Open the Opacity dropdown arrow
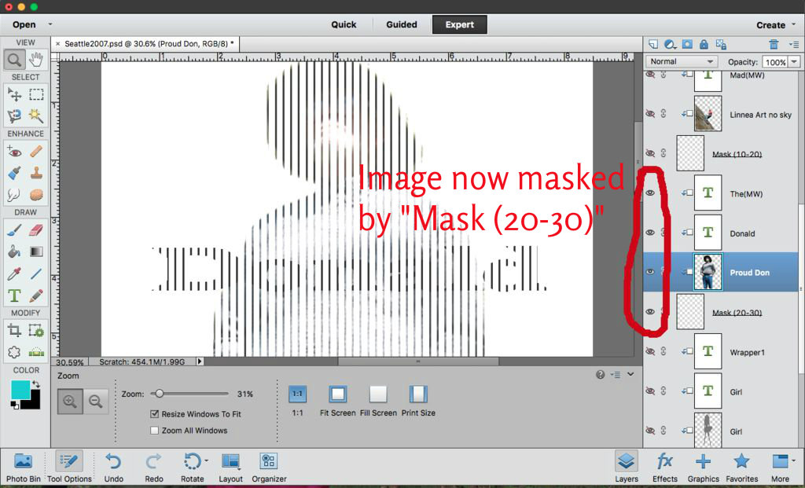This screenshot has width=805, height=488. coord(795,61)
